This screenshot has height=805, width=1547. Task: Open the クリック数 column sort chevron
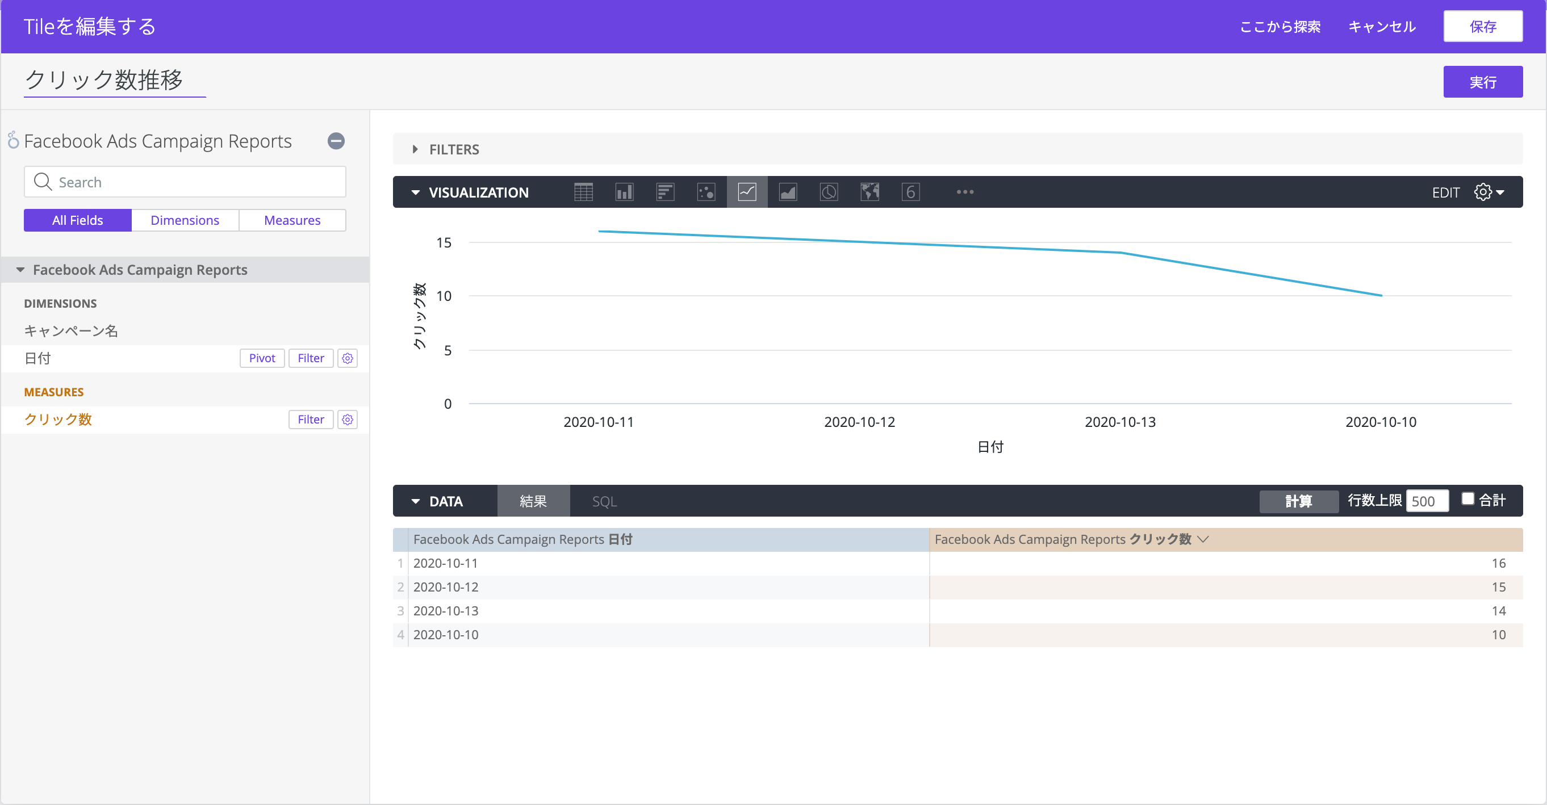(x=1202, y=539)
